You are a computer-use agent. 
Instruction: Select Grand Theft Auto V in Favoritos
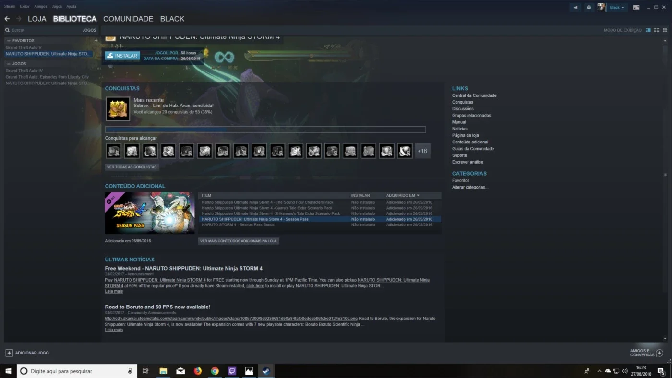24,47
